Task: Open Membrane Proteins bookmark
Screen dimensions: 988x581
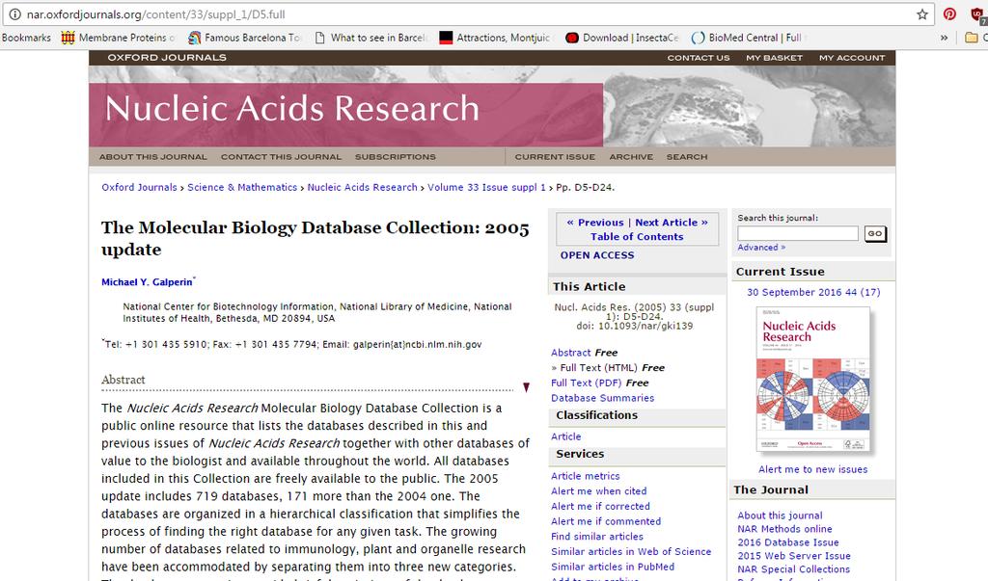Action: 118,38
